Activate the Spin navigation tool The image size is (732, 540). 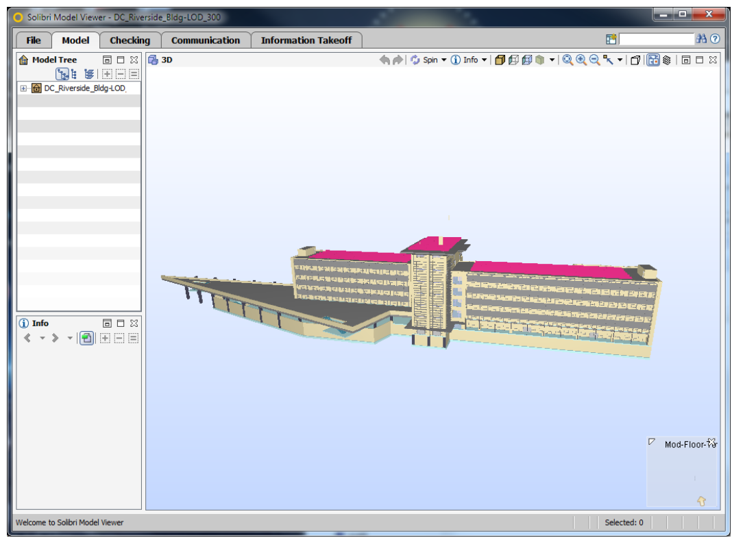coord(424,60)
